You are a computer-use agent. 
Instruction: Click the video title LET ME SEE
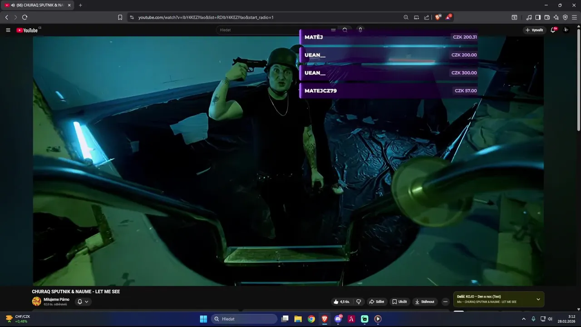[76, 292]
